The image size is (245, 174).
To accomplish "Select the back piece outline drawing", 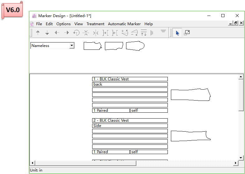I will [191, 95].
